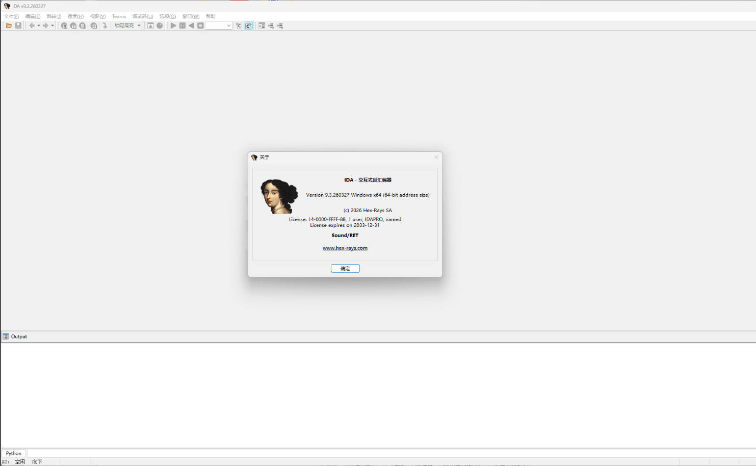This screenshot has height=466, width=756.
Task: Click the Python command input field
Action: 387,453
